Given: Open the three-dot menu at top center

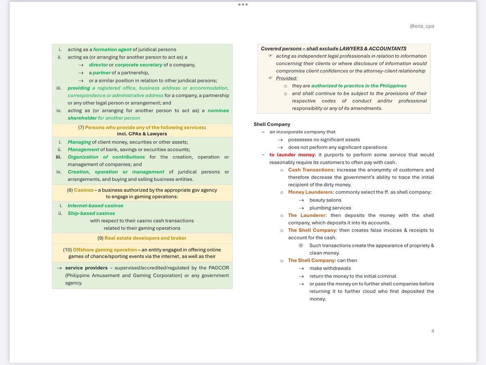Looking at the screenshot, I should pos(243,4).
